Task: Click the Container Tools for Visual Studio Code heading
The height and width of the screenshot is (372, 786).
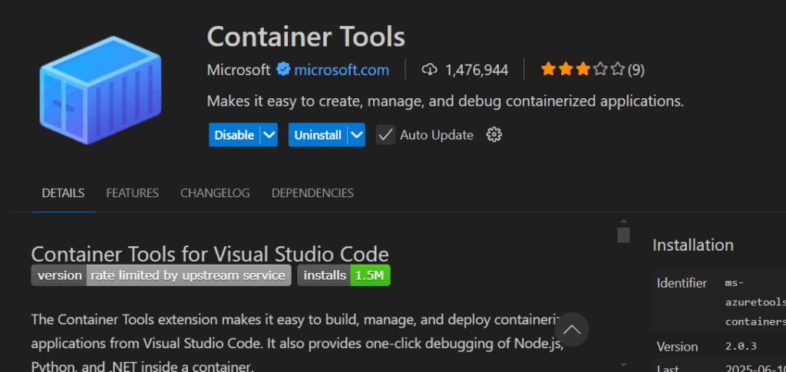Action: 210,254
